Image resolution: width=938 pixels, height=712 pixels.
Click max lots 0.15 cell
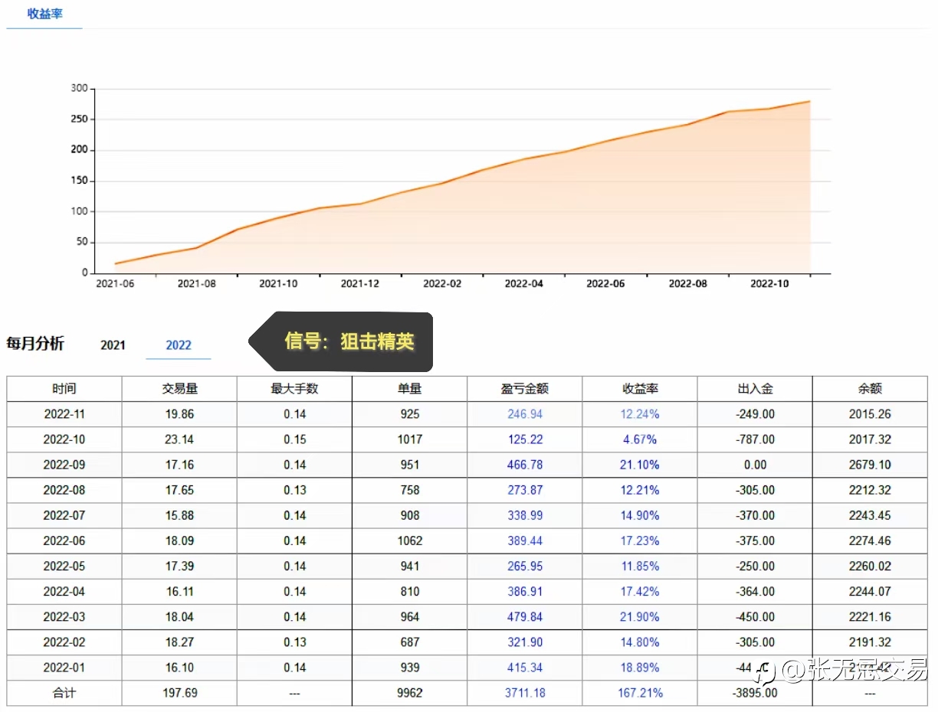coord(294,439)
